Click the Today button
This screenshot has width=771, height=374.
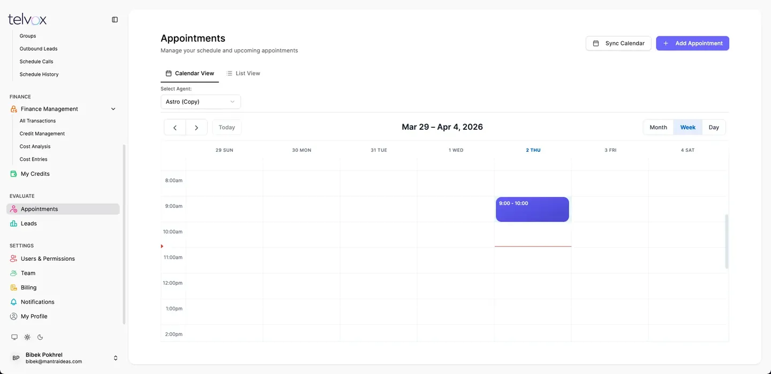227,127
